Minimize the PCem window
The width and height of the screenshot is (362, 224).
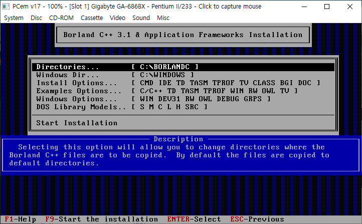click(304, 7)
